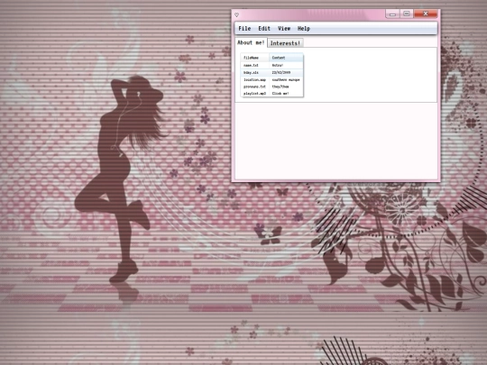This screenshot has width=487, height=365.
Task: Open the View menu
Action: [x=284, y=29]
